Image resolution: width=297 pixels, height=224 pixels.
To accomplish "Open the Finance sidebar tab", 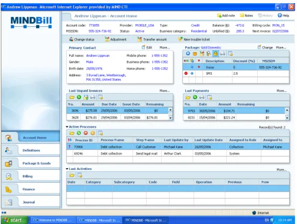I will point(30,189).
